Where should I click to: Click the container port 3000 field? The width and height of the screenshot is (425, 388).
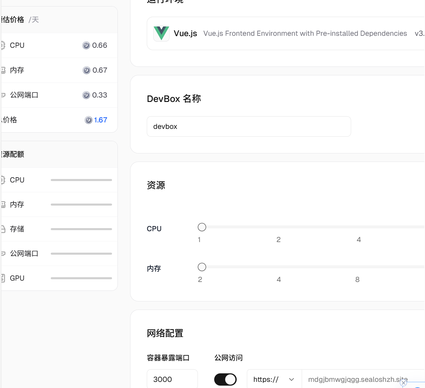click(172, 379)
